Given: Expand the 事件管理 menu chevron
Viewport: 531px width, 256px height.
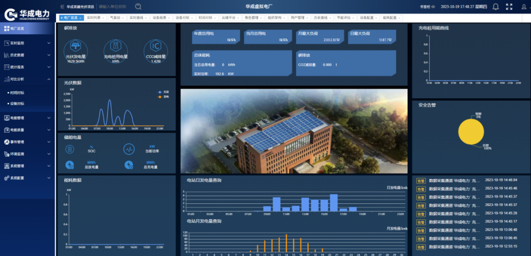Looking at the screenshot, I should (x=49, y=142).
